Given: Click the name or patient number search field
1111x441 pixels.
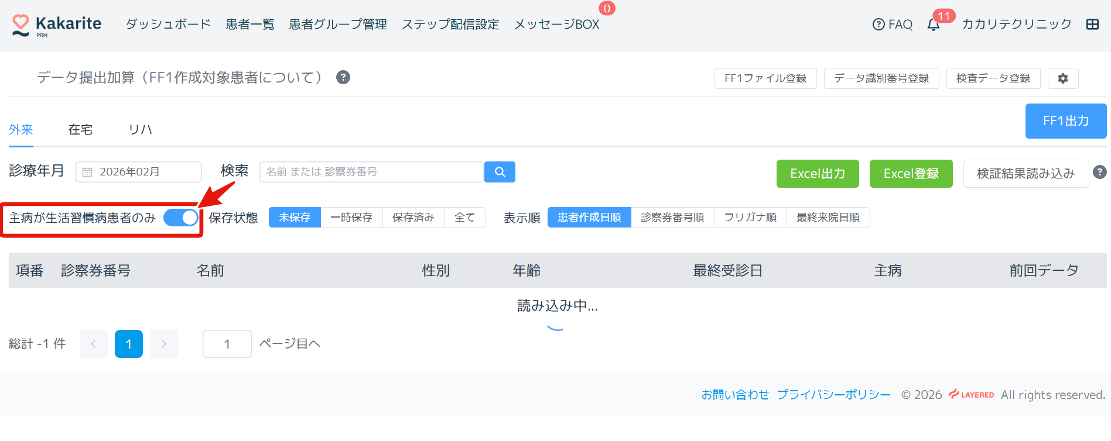Looking at the screenshot, I should click(371, 172).
